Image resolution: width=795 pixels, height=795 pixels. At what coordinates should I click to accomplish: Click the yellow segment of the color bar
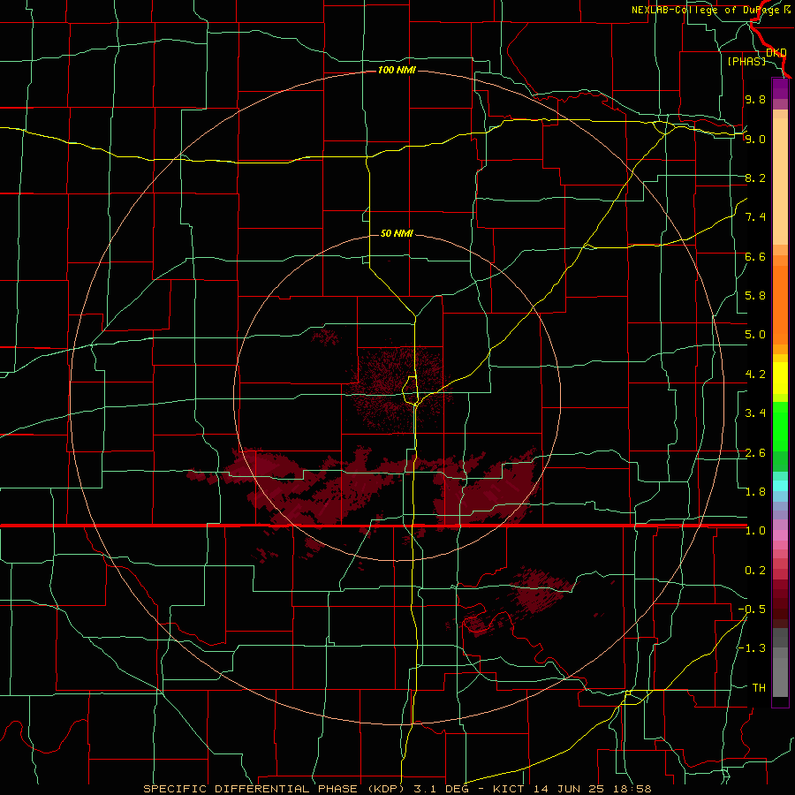coord(780,378)
